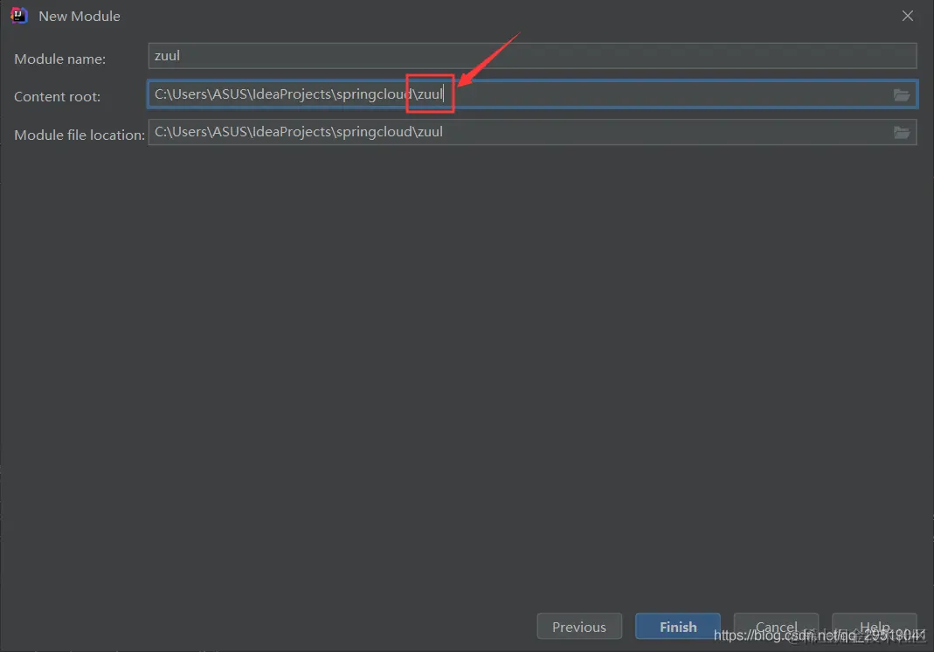Click Finish to create the module
The image size is (934, 652).
(678, 627)
